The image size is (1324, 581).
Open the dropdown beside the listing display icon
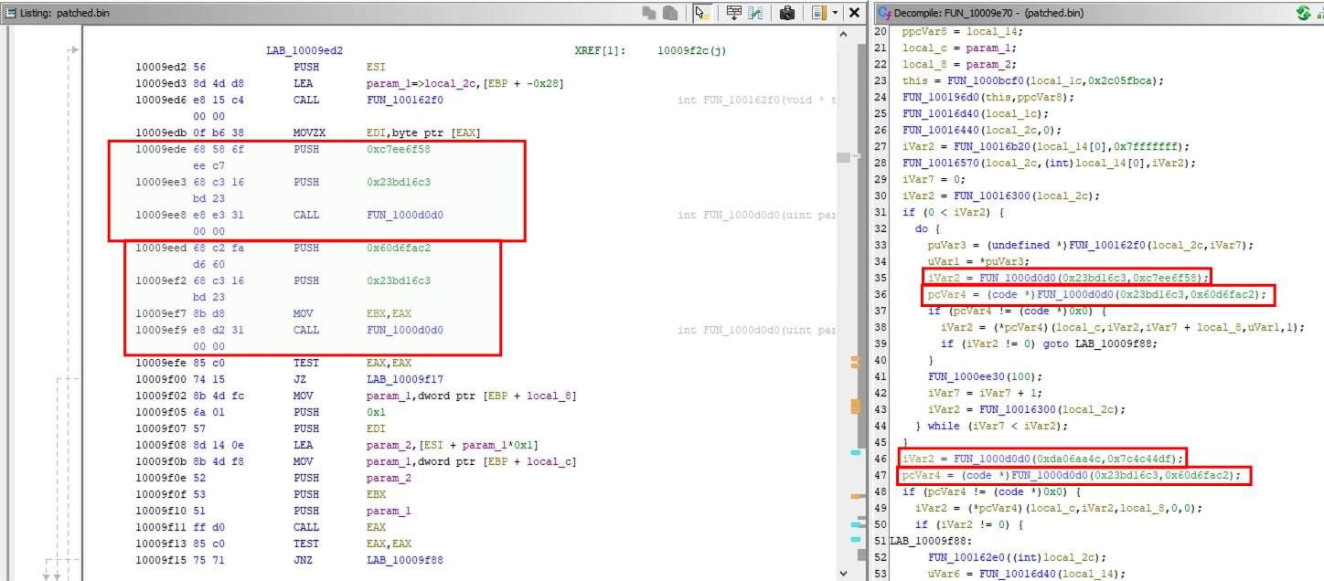[835, 12]
